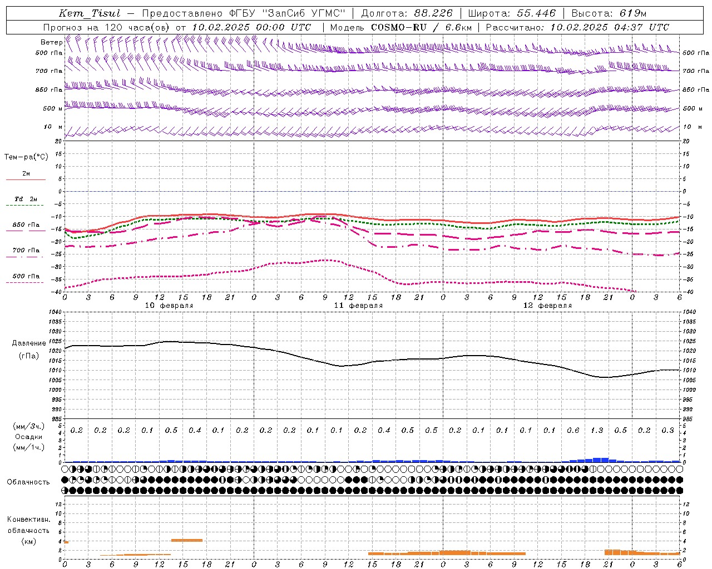Click the 'Тем-ра(°C)' panel label
712x569 pixels.
[26, 157]
